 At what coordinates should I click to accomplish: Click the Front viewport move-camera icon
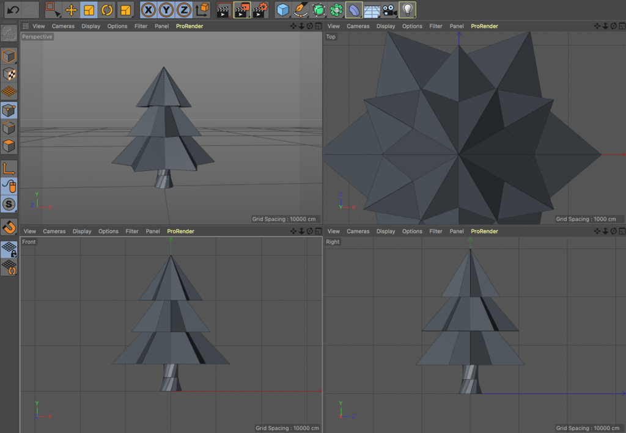[293, 231]
